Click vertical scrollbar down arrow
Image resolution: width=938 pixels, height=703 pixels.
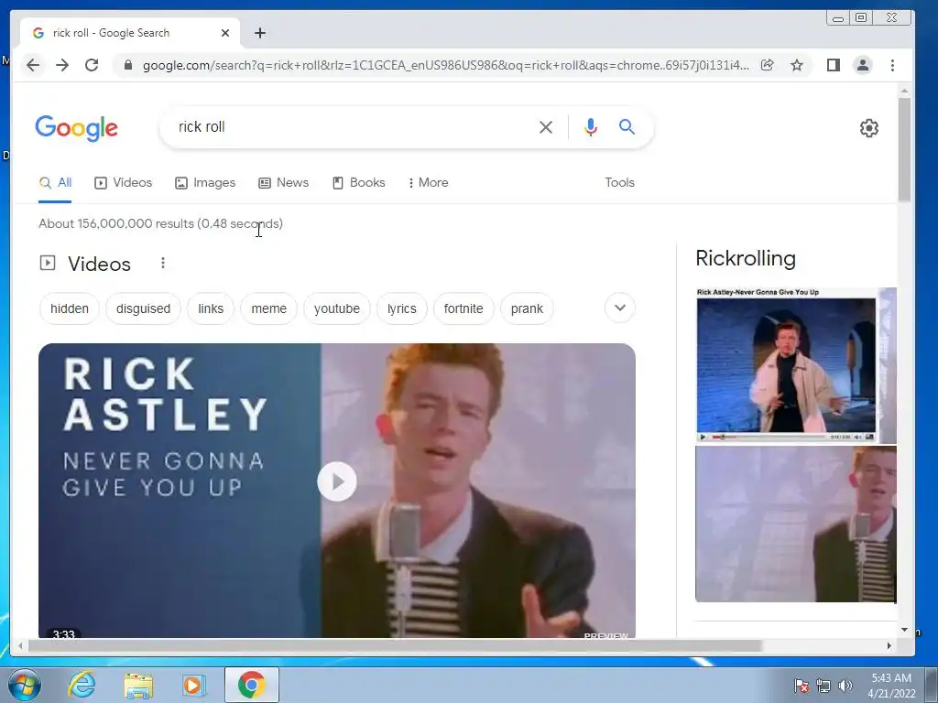click(904, 630)
